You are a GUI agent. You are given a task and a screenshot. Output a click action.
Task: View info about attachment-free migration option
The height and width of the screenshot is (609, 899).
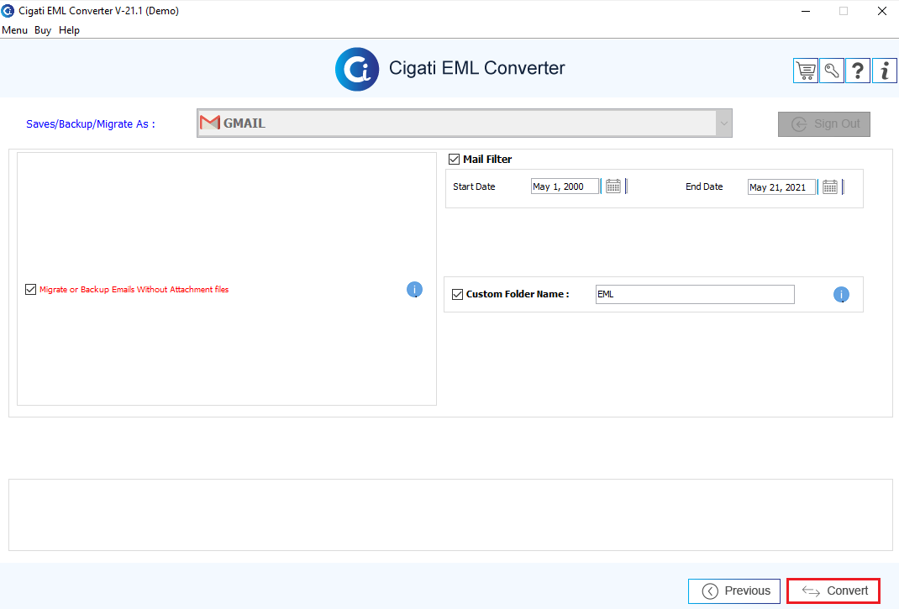(414, 290)
